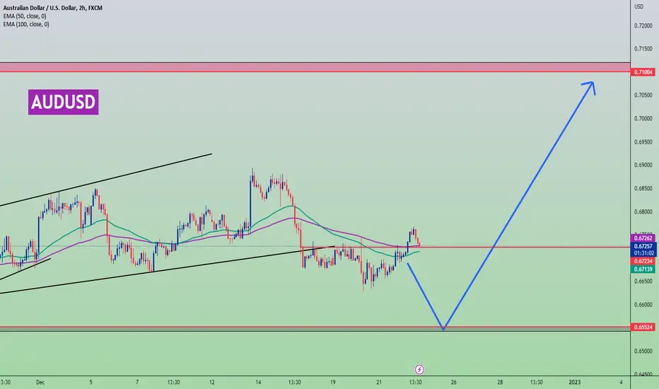Click the red 0.71004 price label
The height and width of the screenshot is (389, 659).
(x=643, y=72)
